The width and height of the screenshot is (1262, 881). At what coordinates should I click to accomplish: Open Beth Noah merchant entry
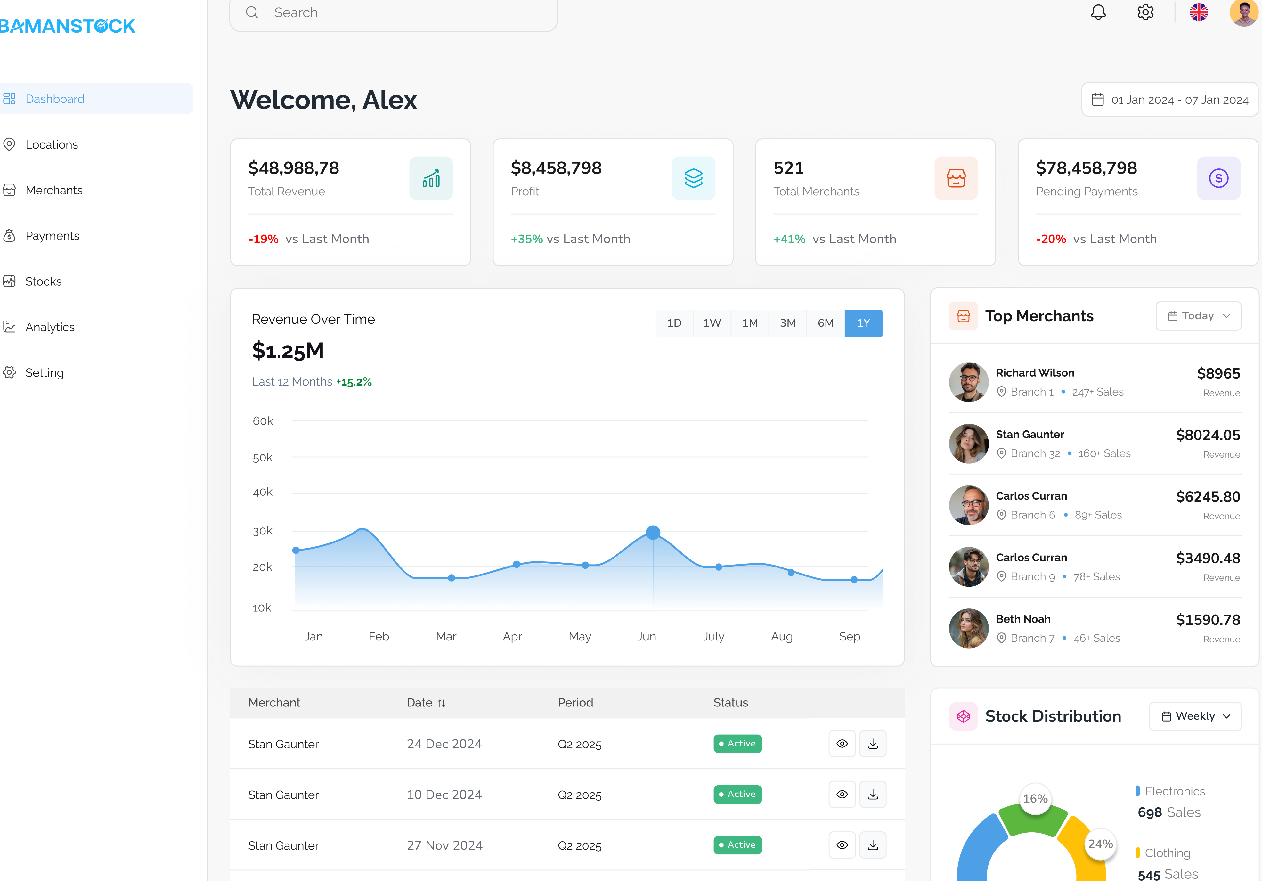(1094, 628)
